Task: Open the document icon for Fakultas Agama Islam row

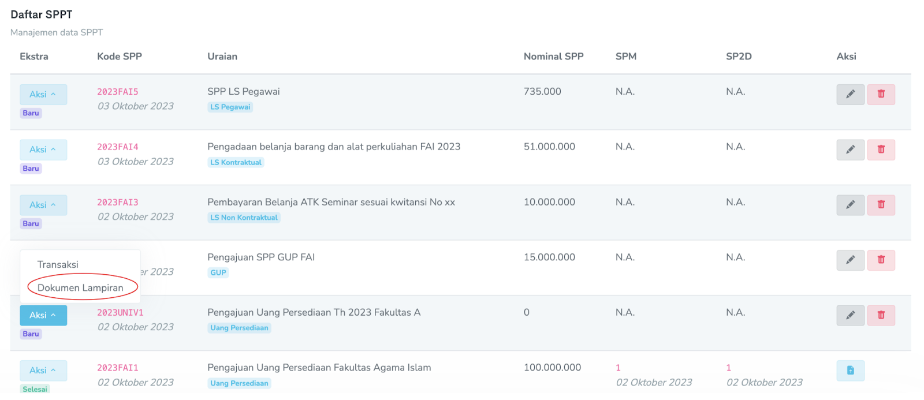Action: [x=850, y=371]
